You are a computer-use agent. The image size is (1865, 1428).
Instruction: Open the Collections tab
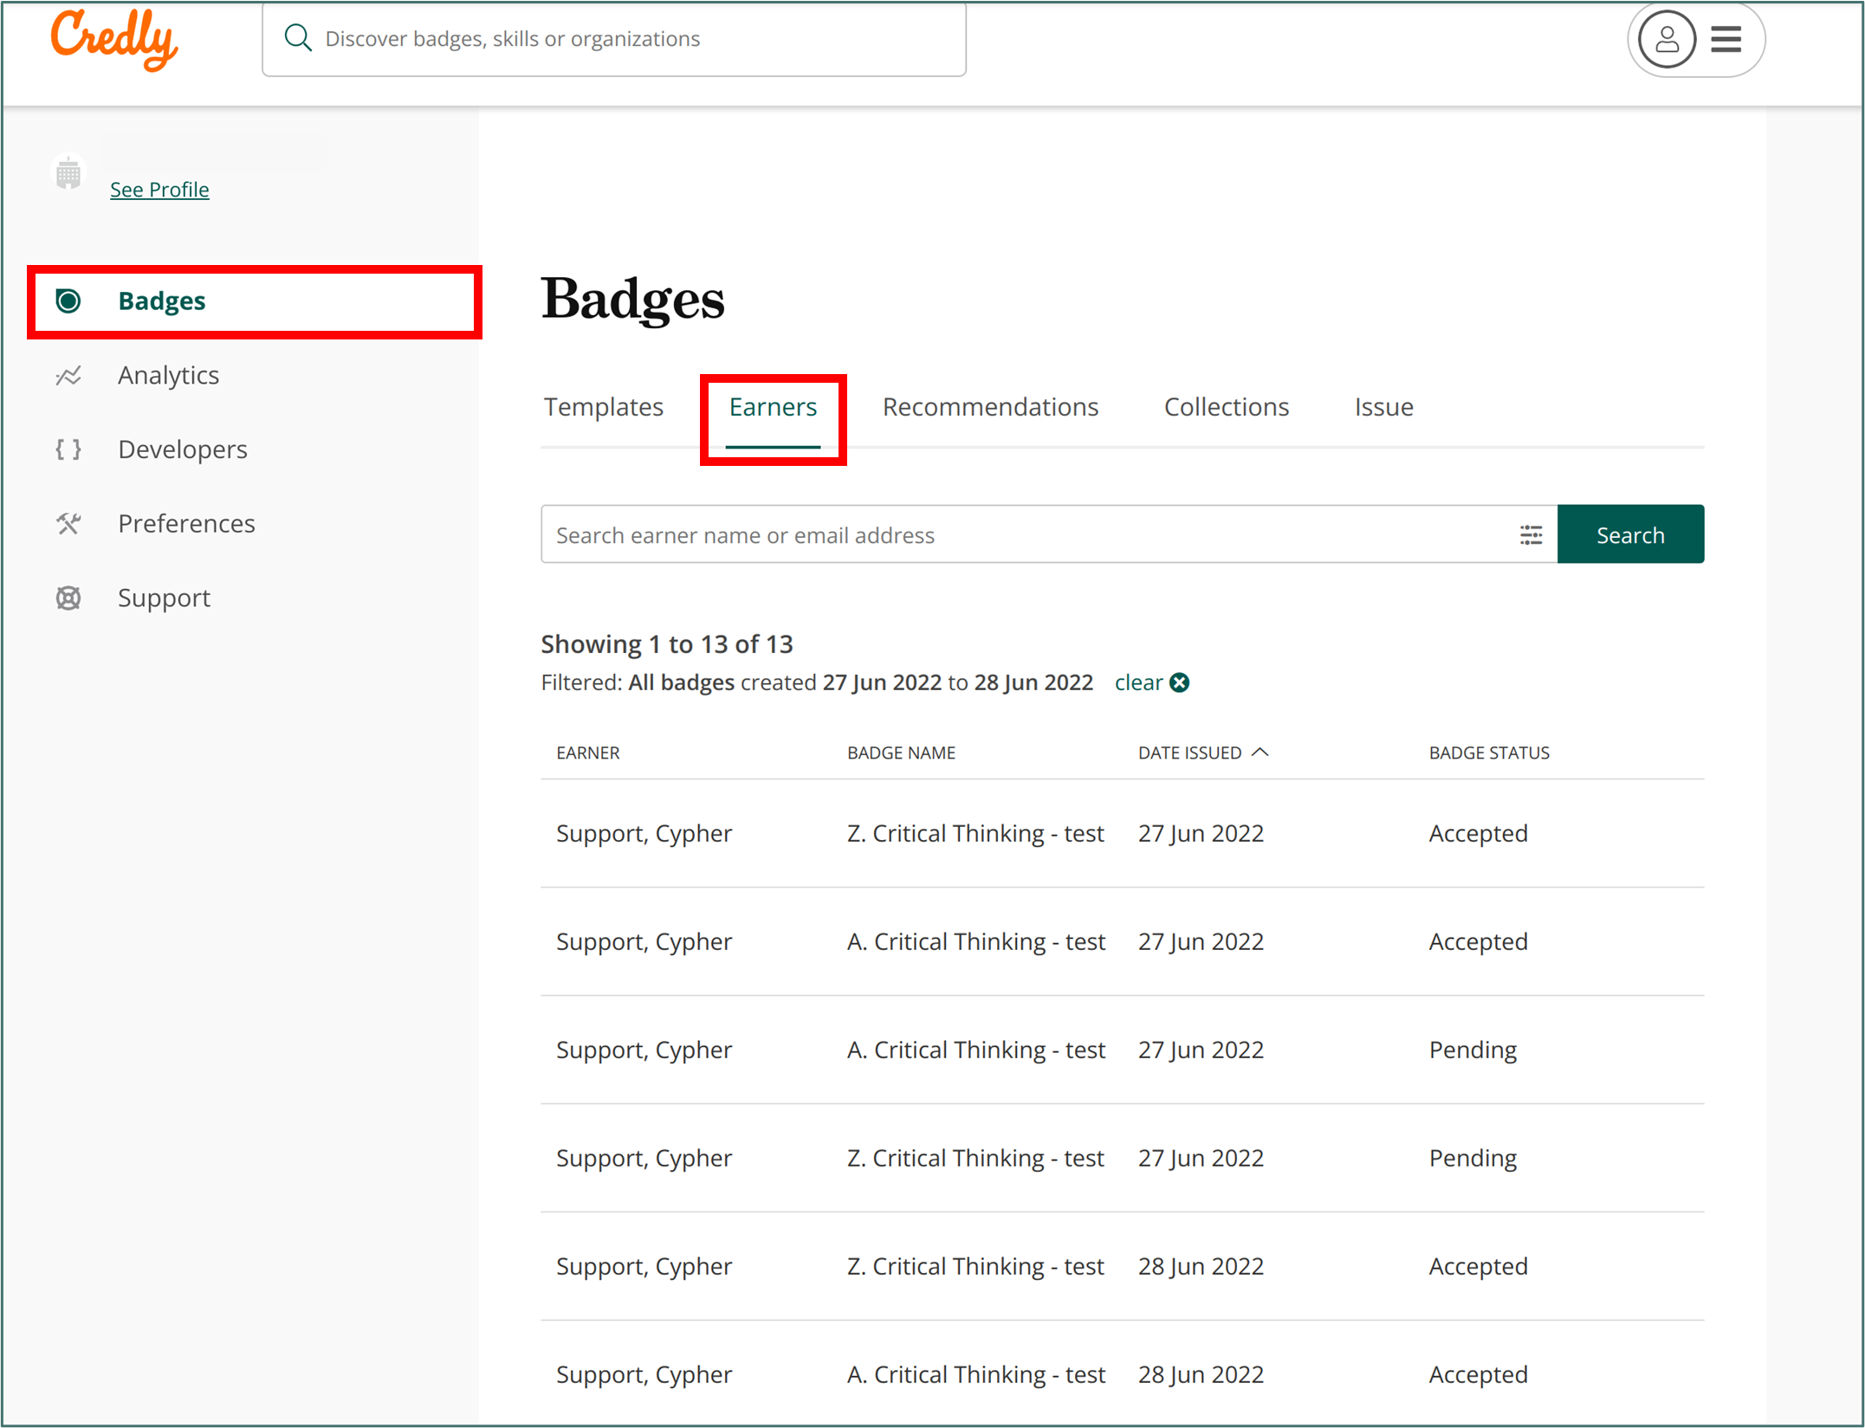(1226, 407)
